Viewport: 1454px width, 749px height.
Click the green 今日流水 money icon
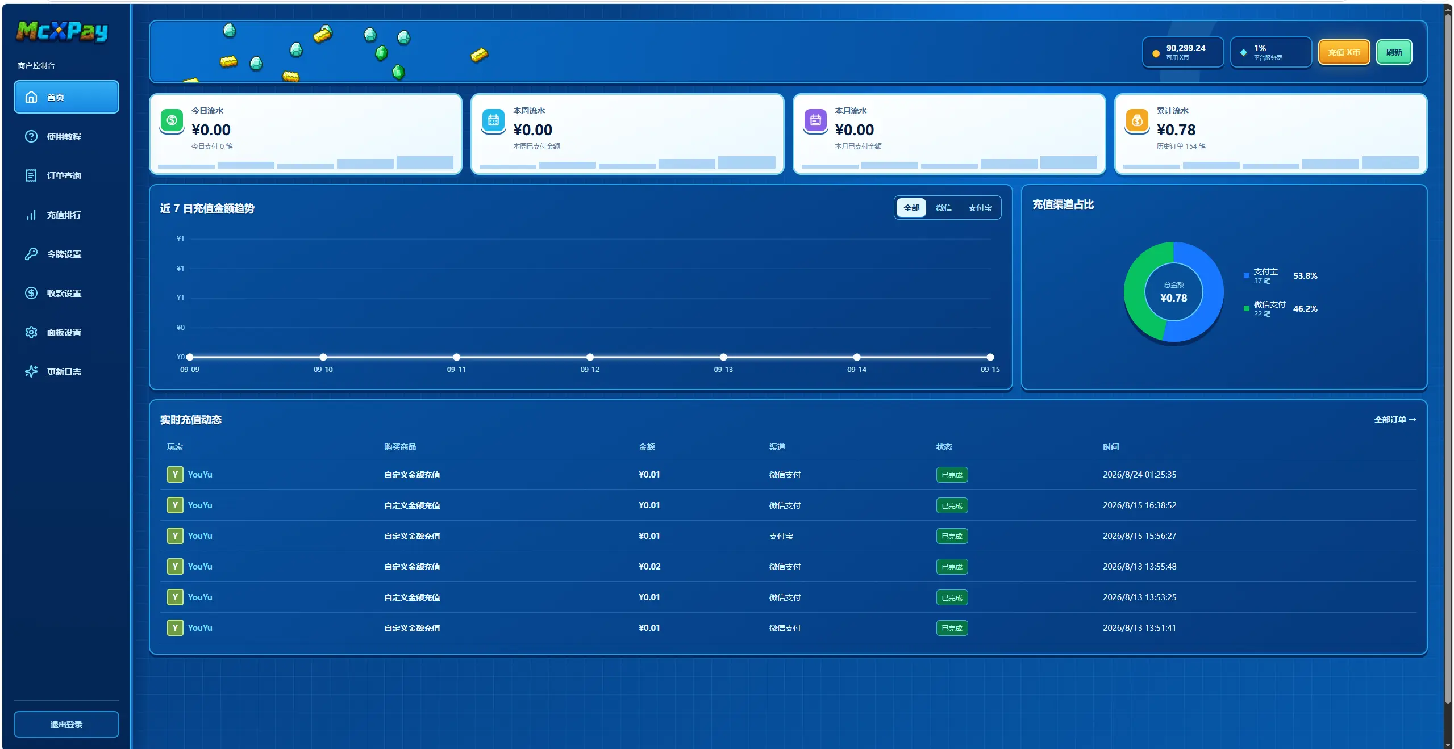click(172, 120)
